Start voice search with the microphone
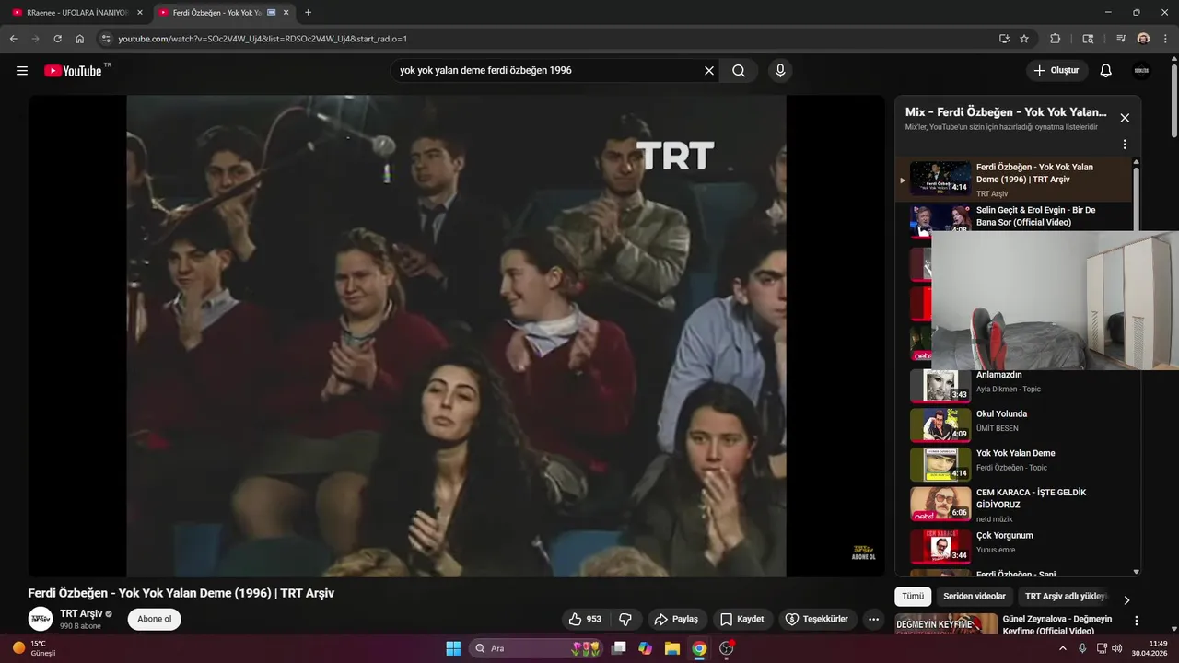 (x=780, y=71)
